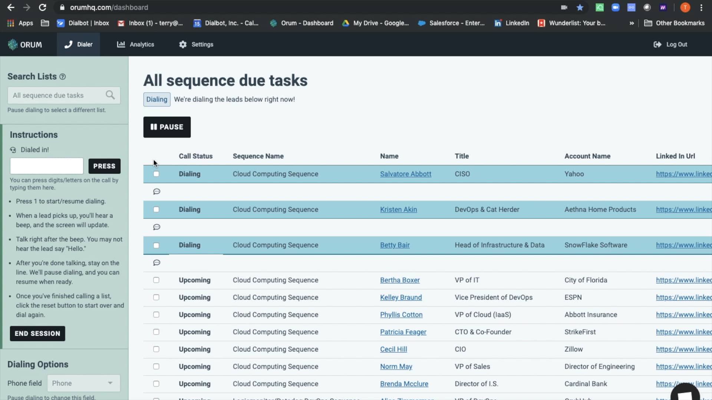Switch to the Analytics tab

(135, 44)
